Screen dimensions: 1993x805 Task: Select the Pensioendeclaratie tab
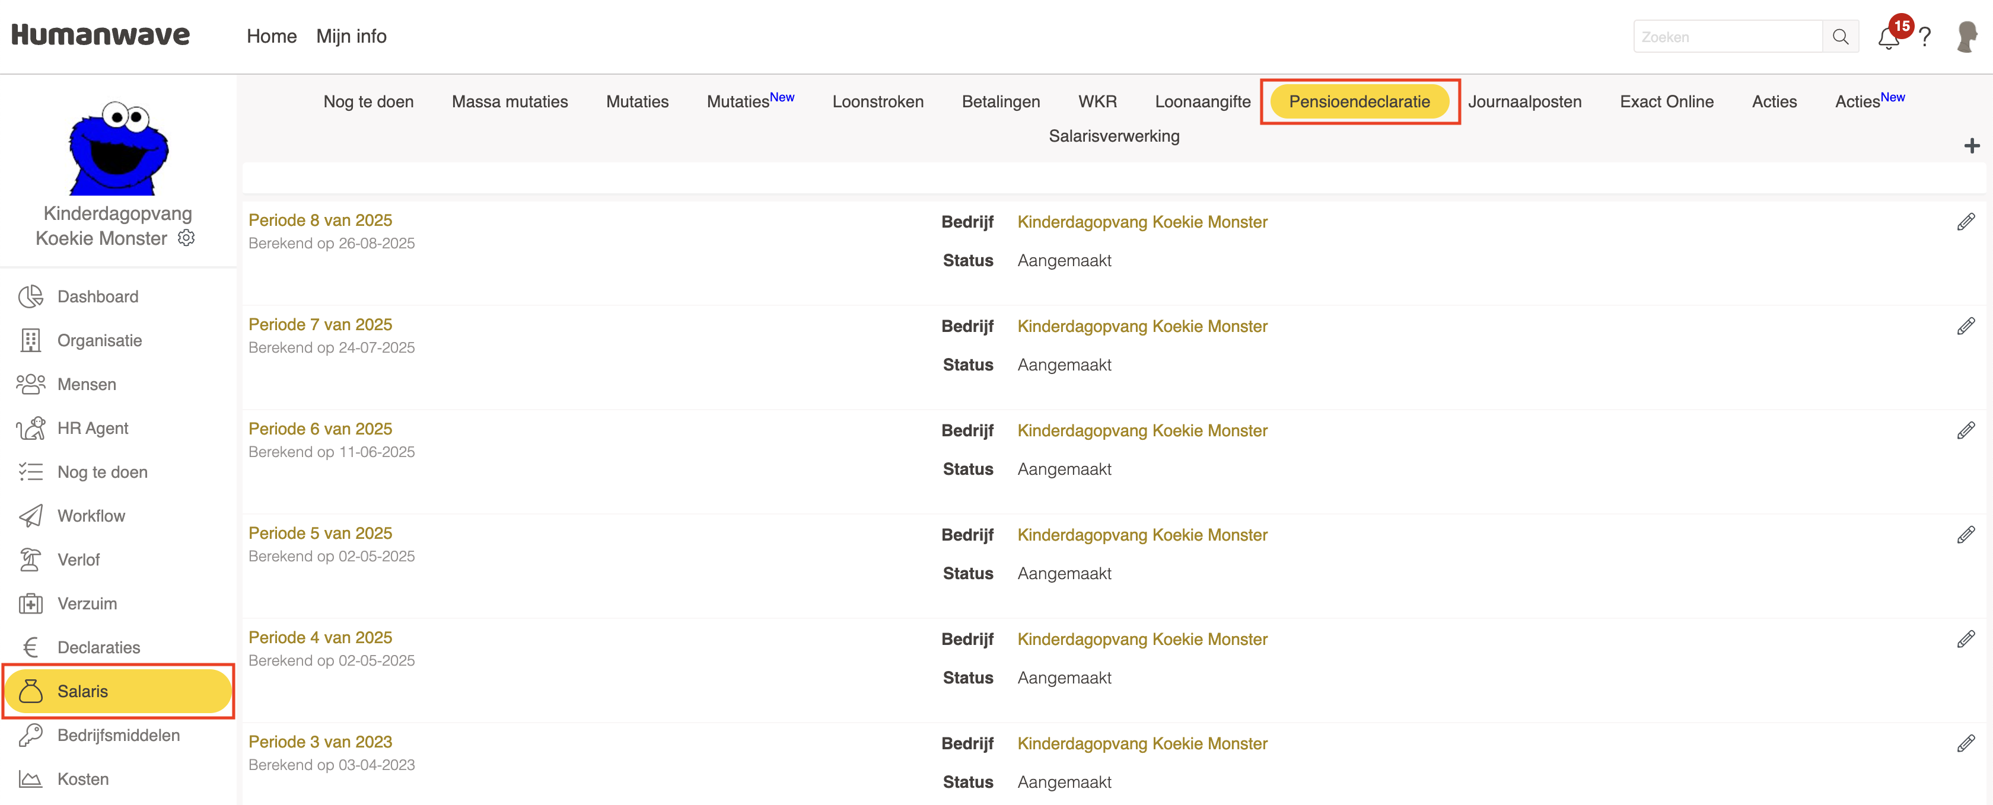click(1360, 101)
